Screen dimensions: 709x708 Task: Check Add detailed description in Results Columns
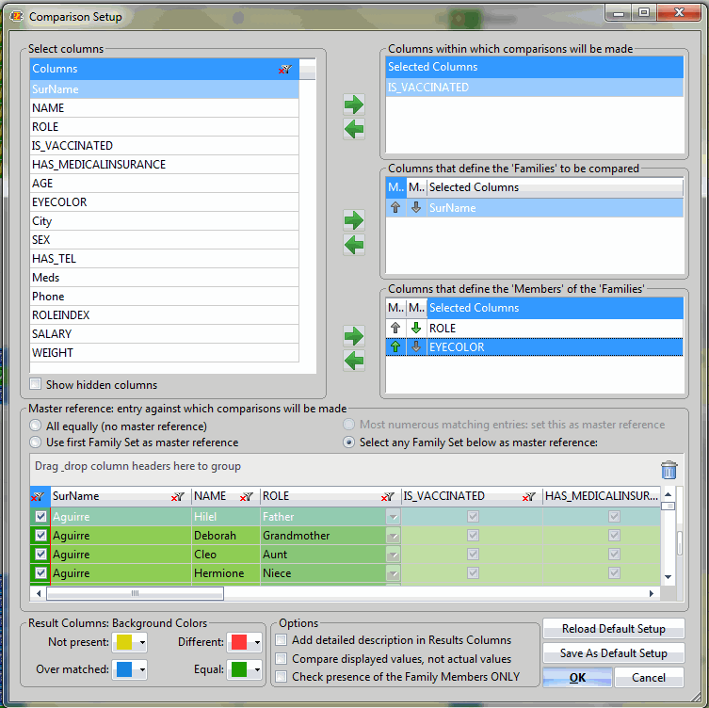click(281, 640)
